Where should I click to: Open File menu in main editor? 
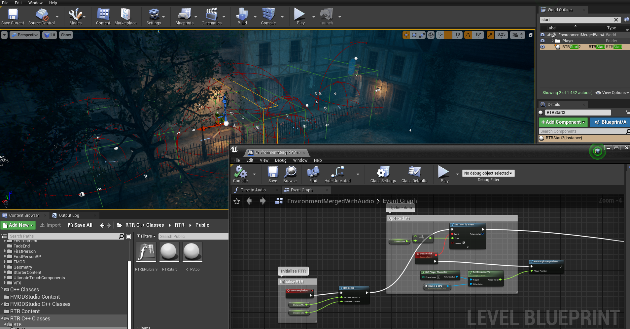(5, 3)
